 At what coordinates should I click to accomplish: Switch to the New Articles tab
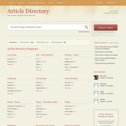113,43
